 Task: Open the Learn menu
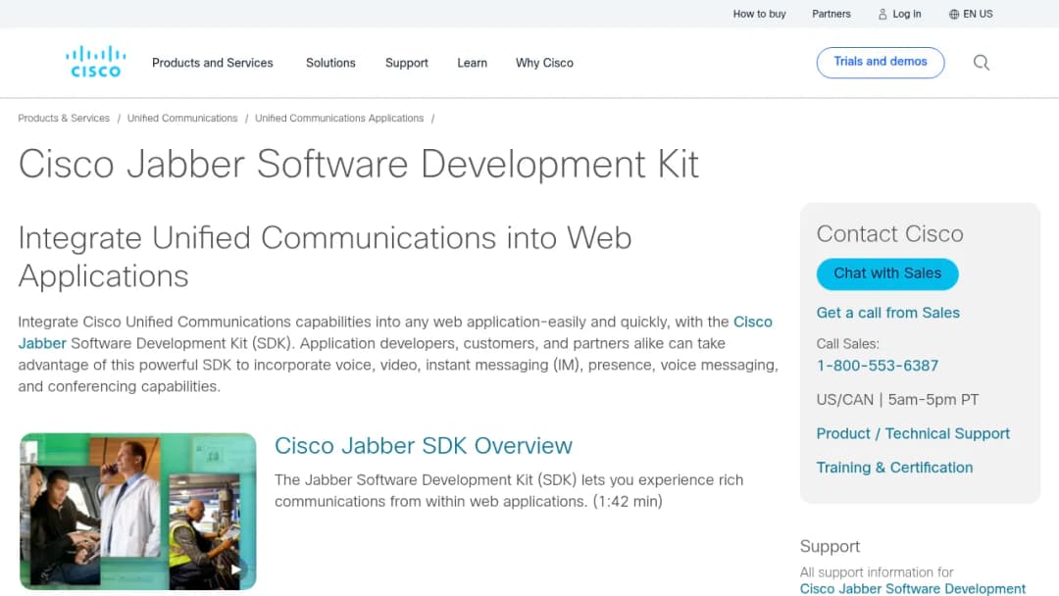point(472,63)
